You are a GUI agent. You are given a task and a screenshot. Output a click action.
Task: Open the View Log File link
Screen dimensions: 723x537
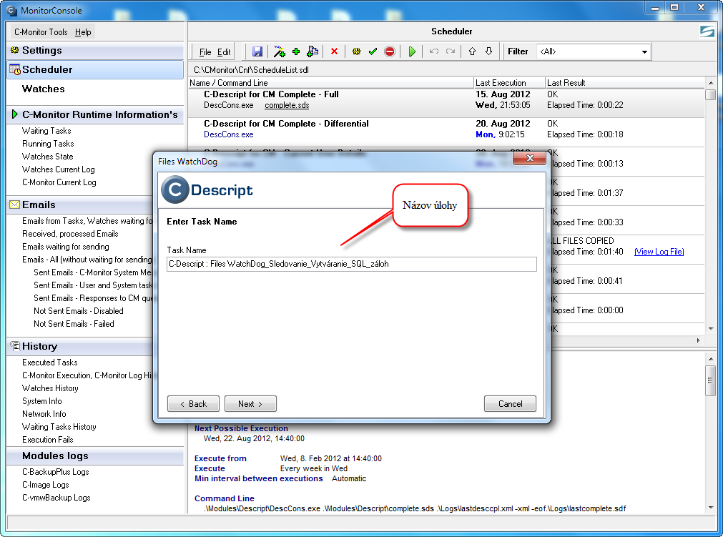click(x=659, y=252)
